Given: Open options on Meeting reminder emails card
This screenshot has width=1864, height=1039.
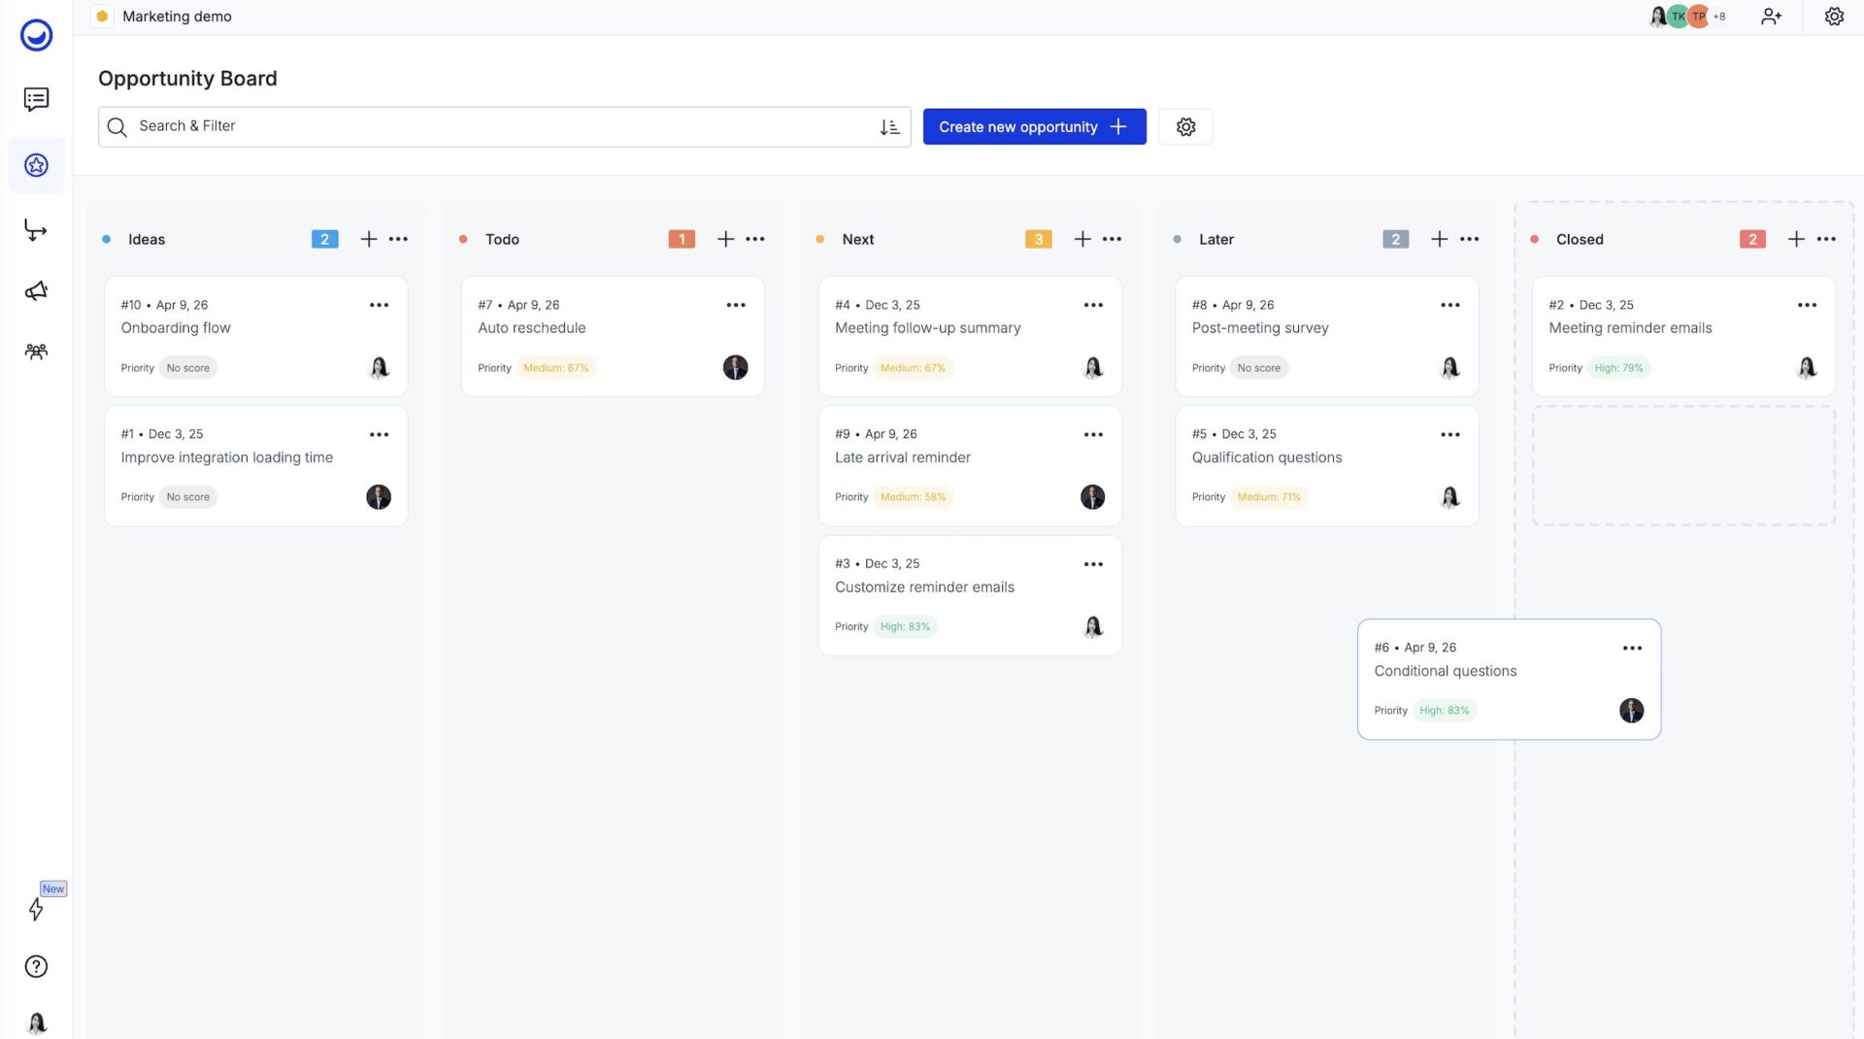Looking at the screenshot, I should 1807,305.
